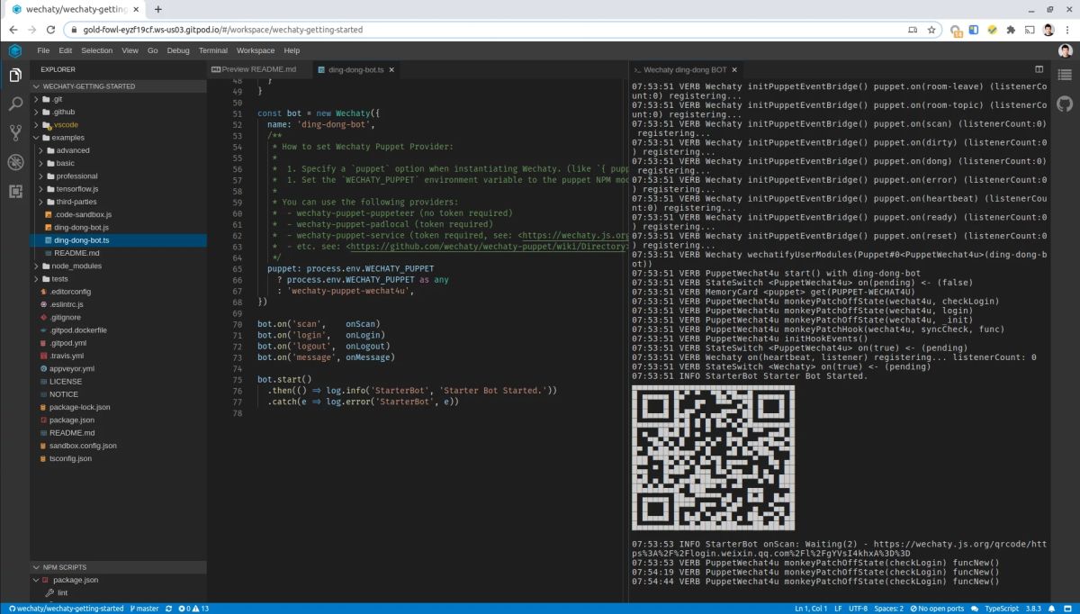Screen dimensions: 1080x614
Task: Click the QR code in the terminal
Action: pos(713,457)
